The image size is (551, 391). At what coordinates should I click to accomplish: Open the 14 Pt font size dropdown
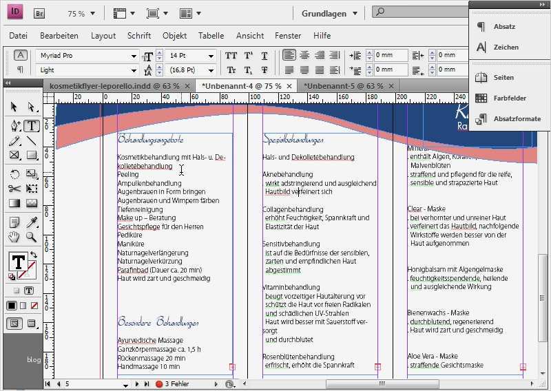click(x=211, y=56)
